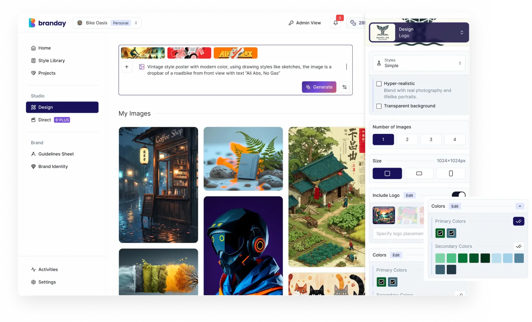Open the generation settings sliders icon

(x=344, y=87)
